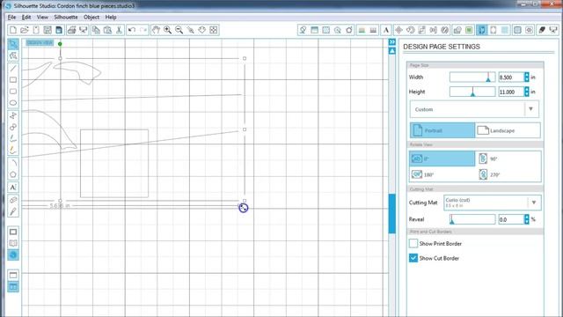Cut selection with the scissors icon
This screenshot has width=563, height=317.
click(x=119, y=30)
